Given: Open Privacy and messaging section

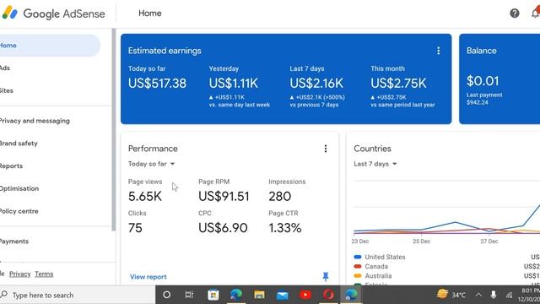Looking at the screenshot, I should (x=35, y=121).
